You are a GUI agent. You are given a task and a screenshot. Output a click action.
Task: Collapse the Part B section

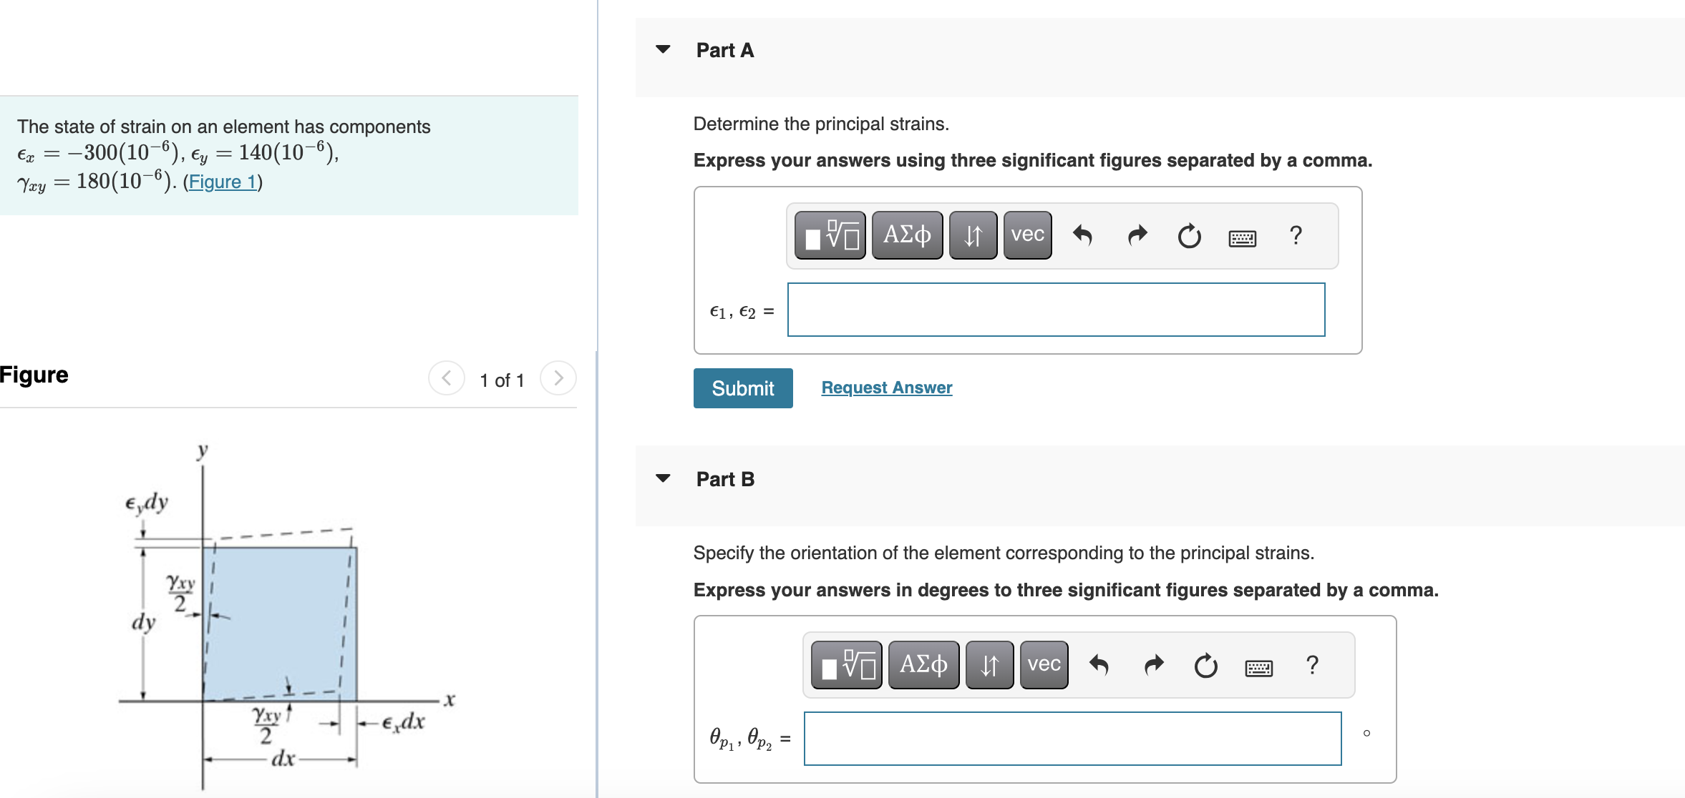(664, 478)
